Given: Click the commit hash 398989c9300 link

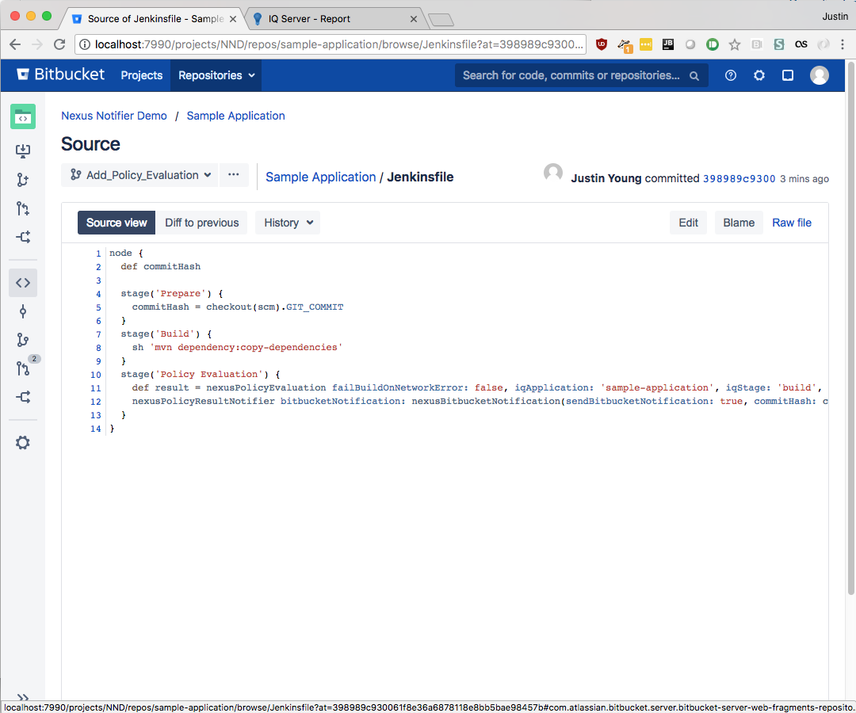Looking at the screenshot, I should click(x=739, y=179).
